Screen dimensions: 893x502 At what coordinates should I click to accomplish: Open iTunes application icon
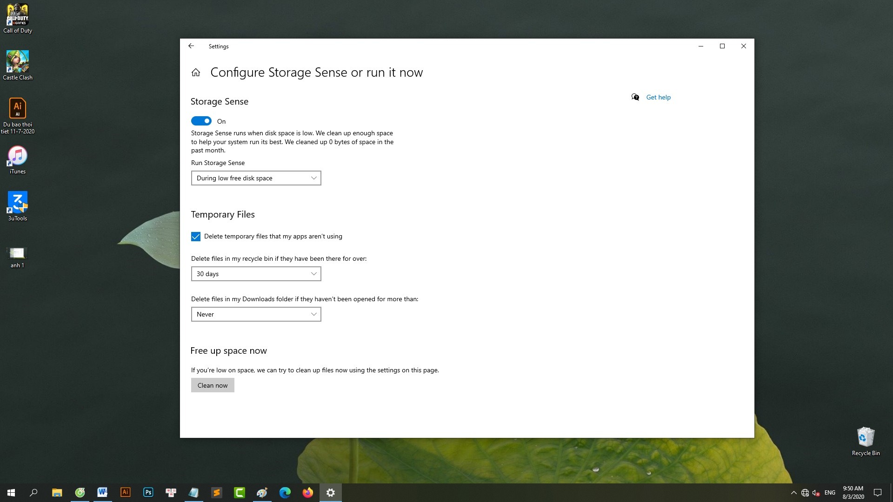(x=17, y=156)
